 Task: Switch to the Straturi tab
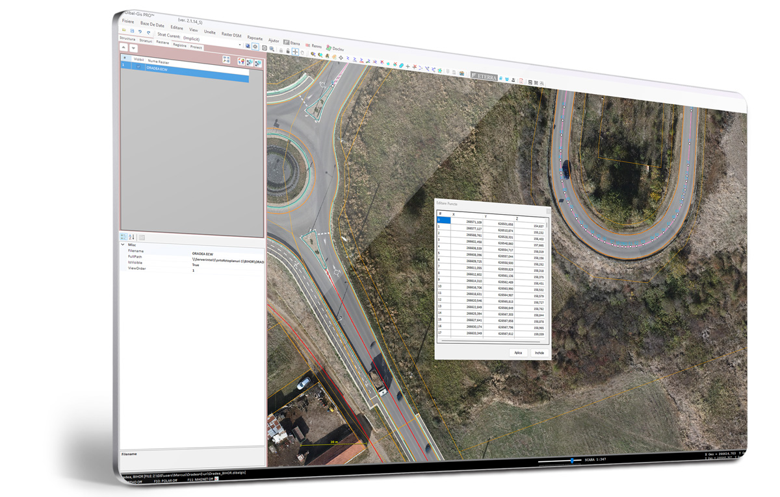coord(146,41)
